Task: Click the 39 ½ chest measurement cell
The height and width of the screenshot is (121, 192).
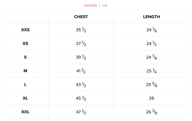Action: coord(81,57)
